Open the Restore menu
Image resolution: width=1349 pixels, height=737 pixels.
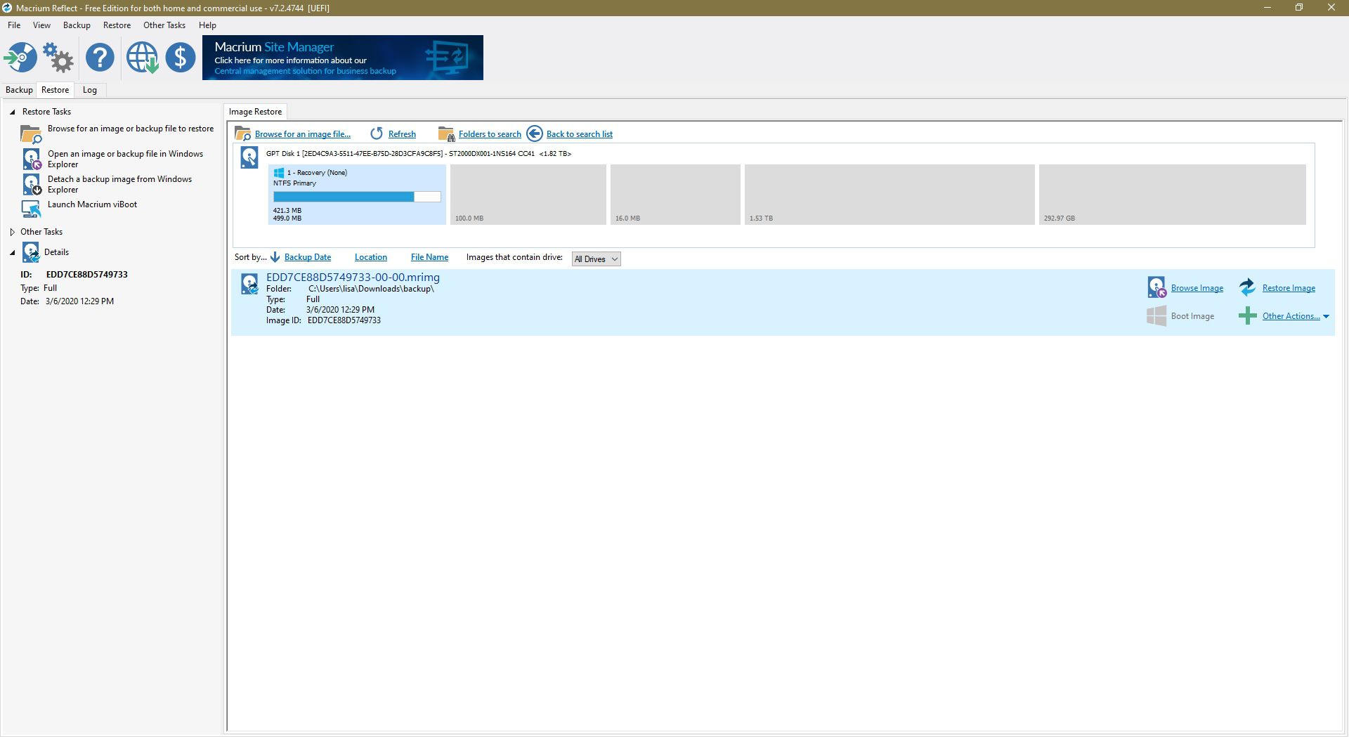pos(117,25)
